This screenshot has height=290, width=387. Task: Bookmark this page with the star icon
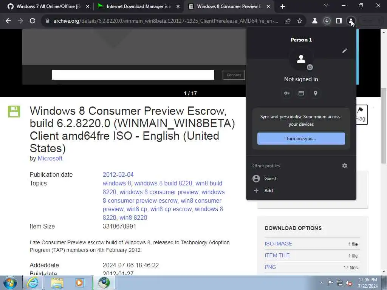click(x=300, y=21)
